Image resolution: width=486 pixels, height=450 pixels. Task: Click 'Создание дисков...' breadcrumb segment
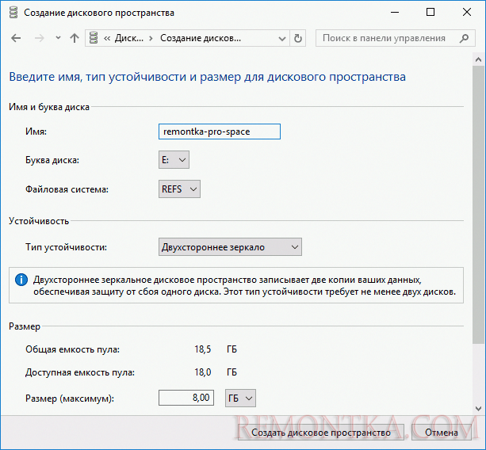[x=201, y=38]
